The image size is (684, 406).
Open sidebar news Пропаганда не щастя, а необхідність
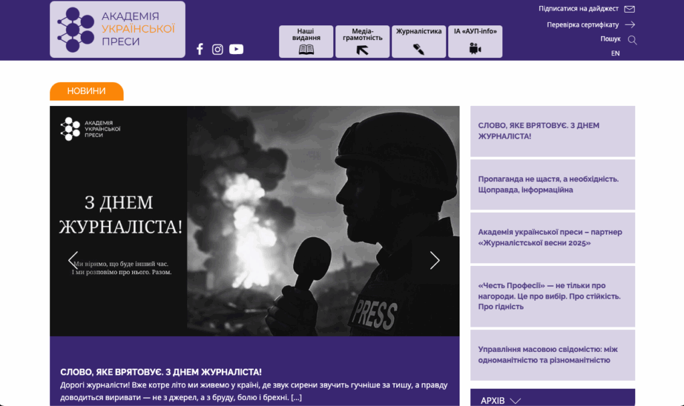[552, 185]
